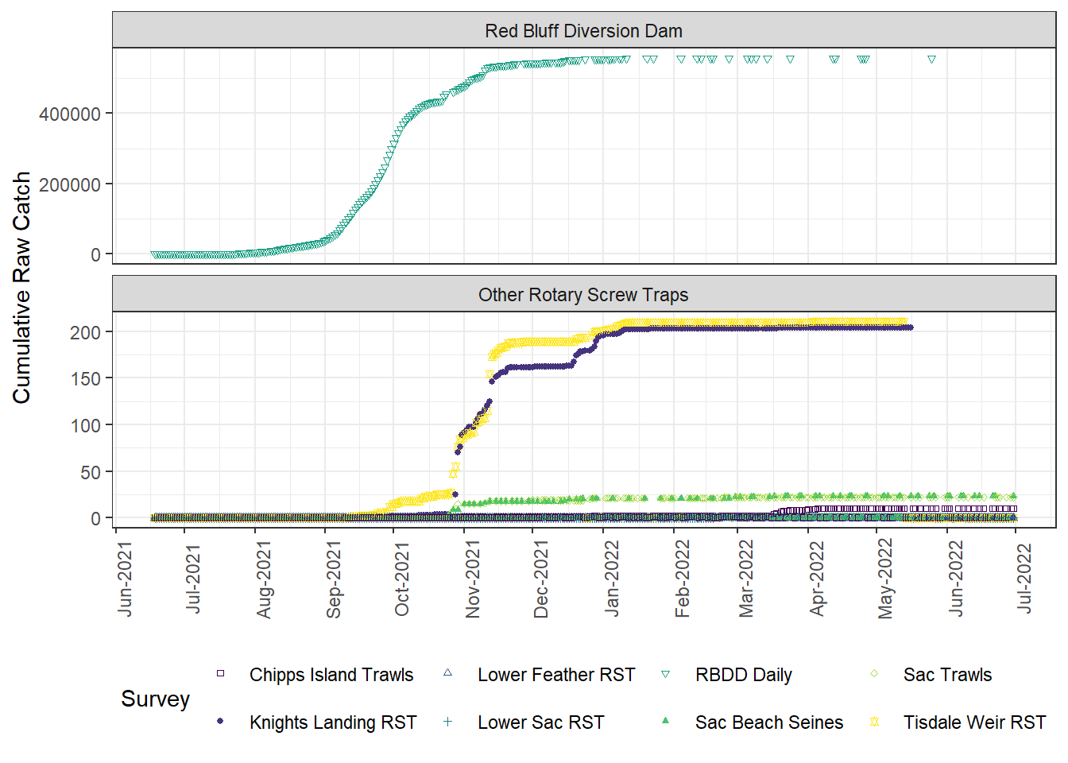
Task: Click the 200 tick label in lower panel
Action: click(x=85, y=332)
